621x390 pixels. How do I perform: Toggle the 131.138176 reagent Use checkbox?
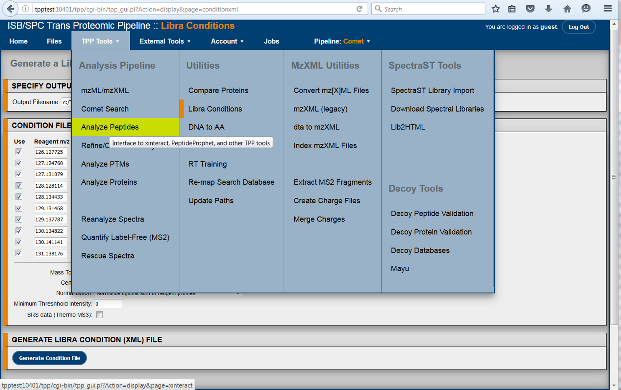(x=19, y=253)
